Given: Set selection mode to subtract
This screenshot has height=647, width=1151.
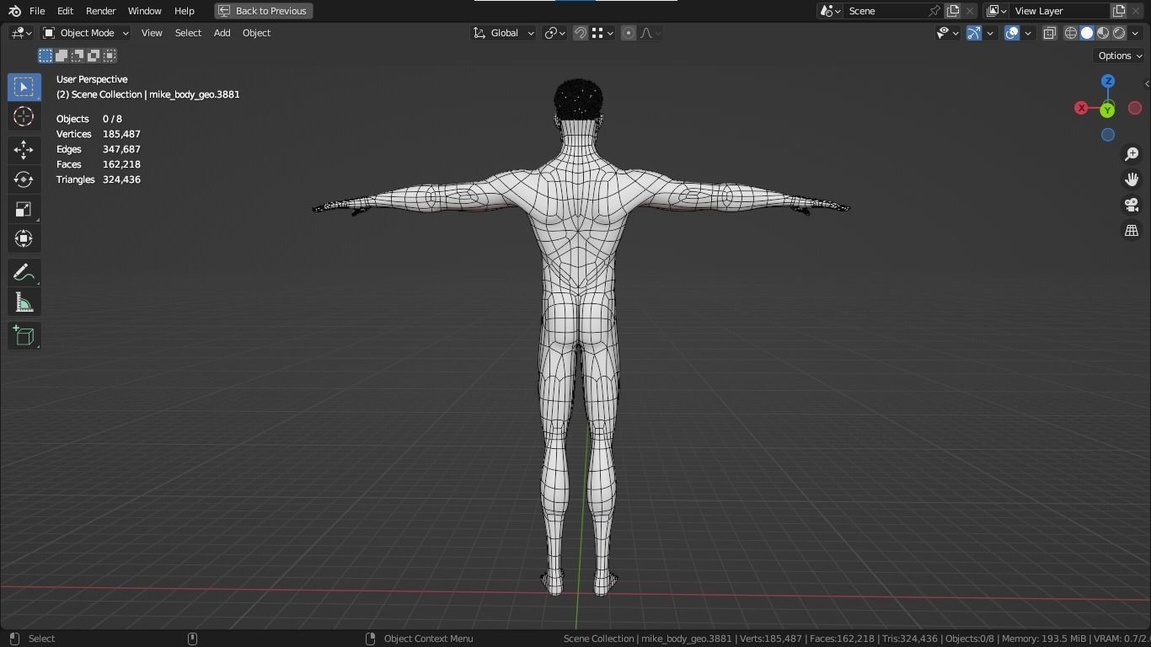Looking at the screenshot, I should point(78,56).
